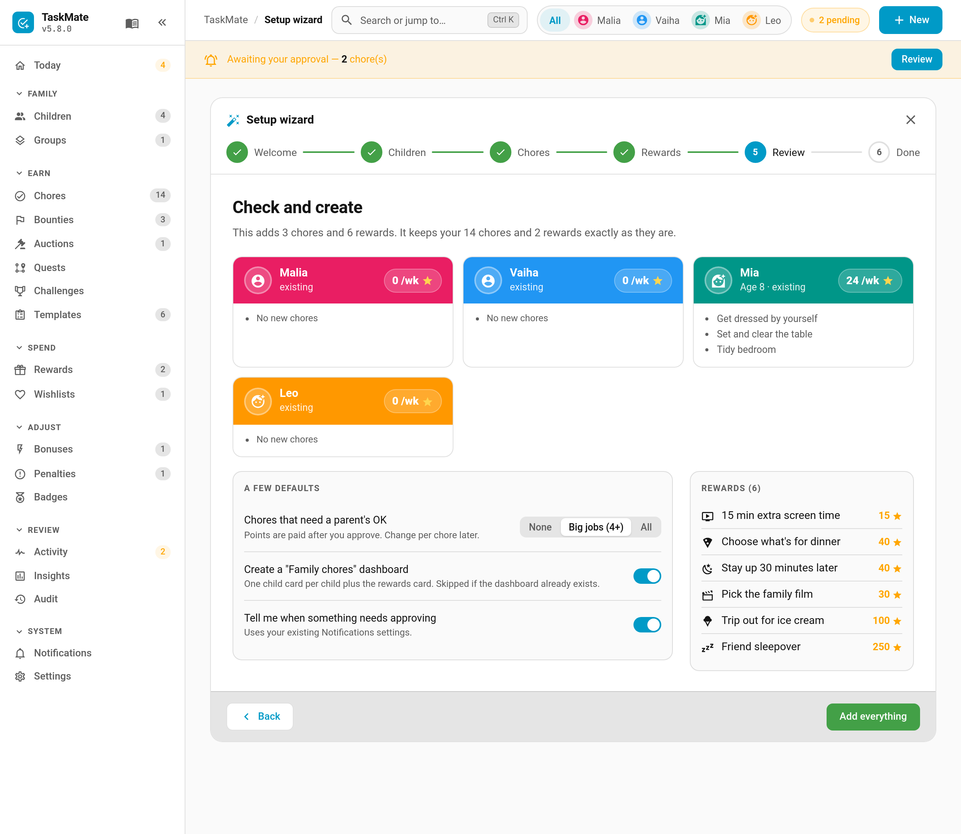Click the TaskMate logo icon

coord(23,22)
